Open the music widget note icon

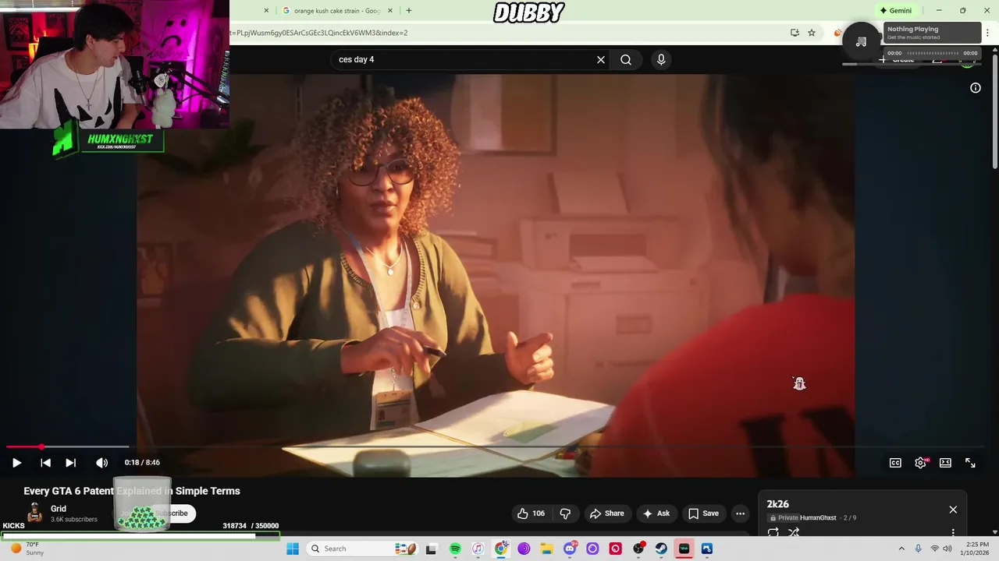tap(861, 41)
